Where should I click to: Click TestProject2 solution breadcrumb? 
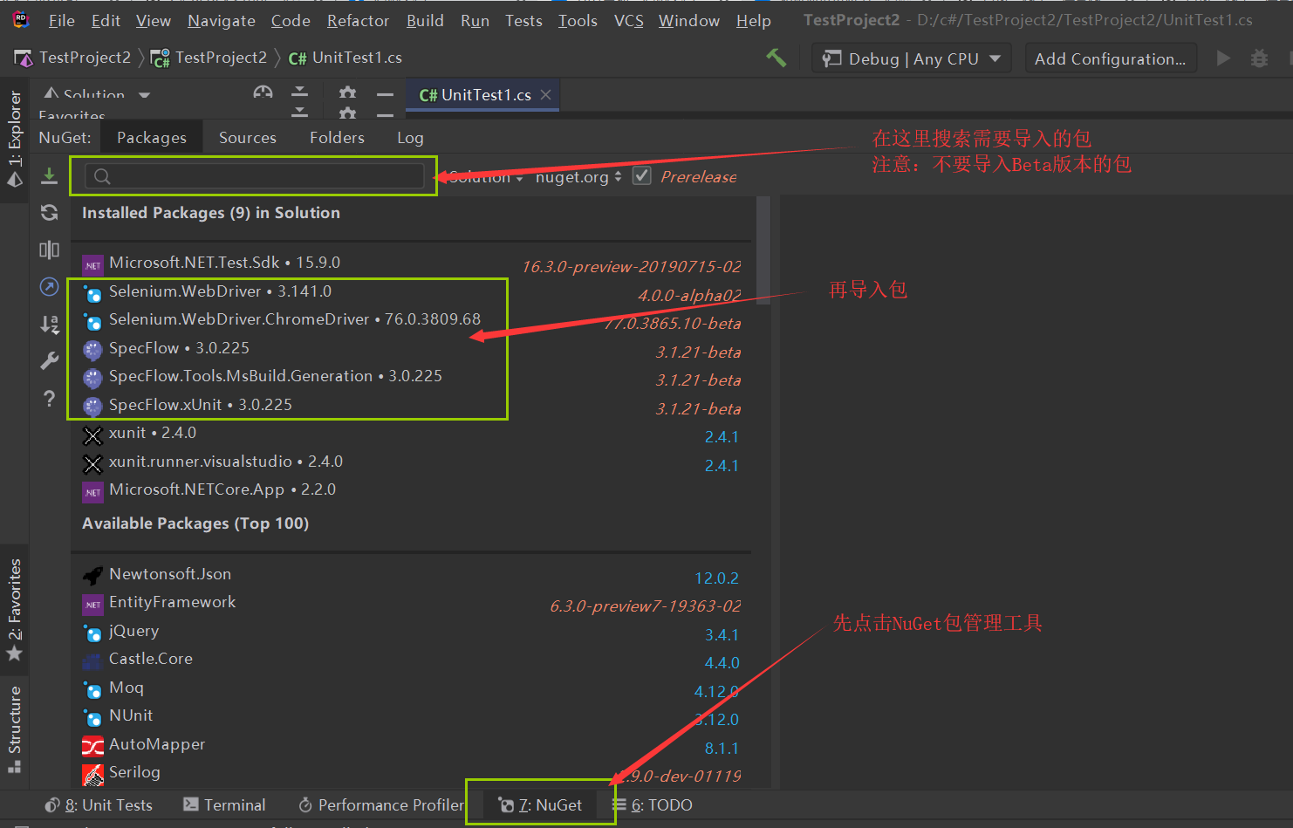tap(73, 58)
